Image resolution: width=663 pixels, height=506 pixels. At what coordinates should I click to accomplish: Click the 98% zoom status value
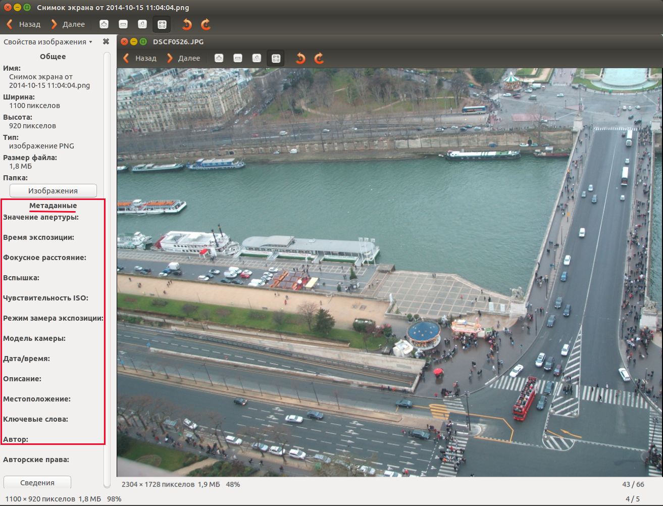114,499
